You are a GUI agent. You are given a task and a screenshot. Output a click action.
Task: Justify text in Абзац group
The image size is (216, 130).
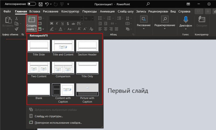(117, 29)
